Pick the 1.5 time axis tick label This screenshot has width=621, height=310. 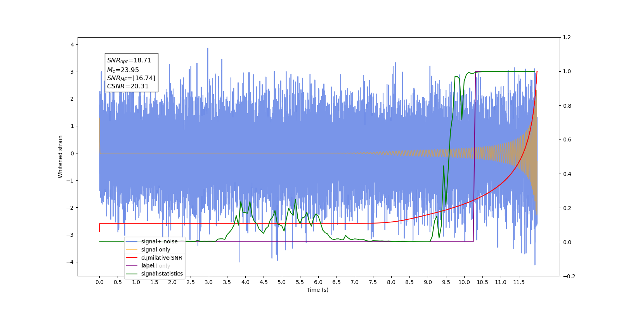(154, 282)
